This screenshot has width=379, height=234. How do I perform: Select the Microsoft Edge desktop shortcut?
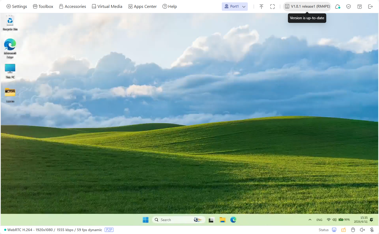10,49
